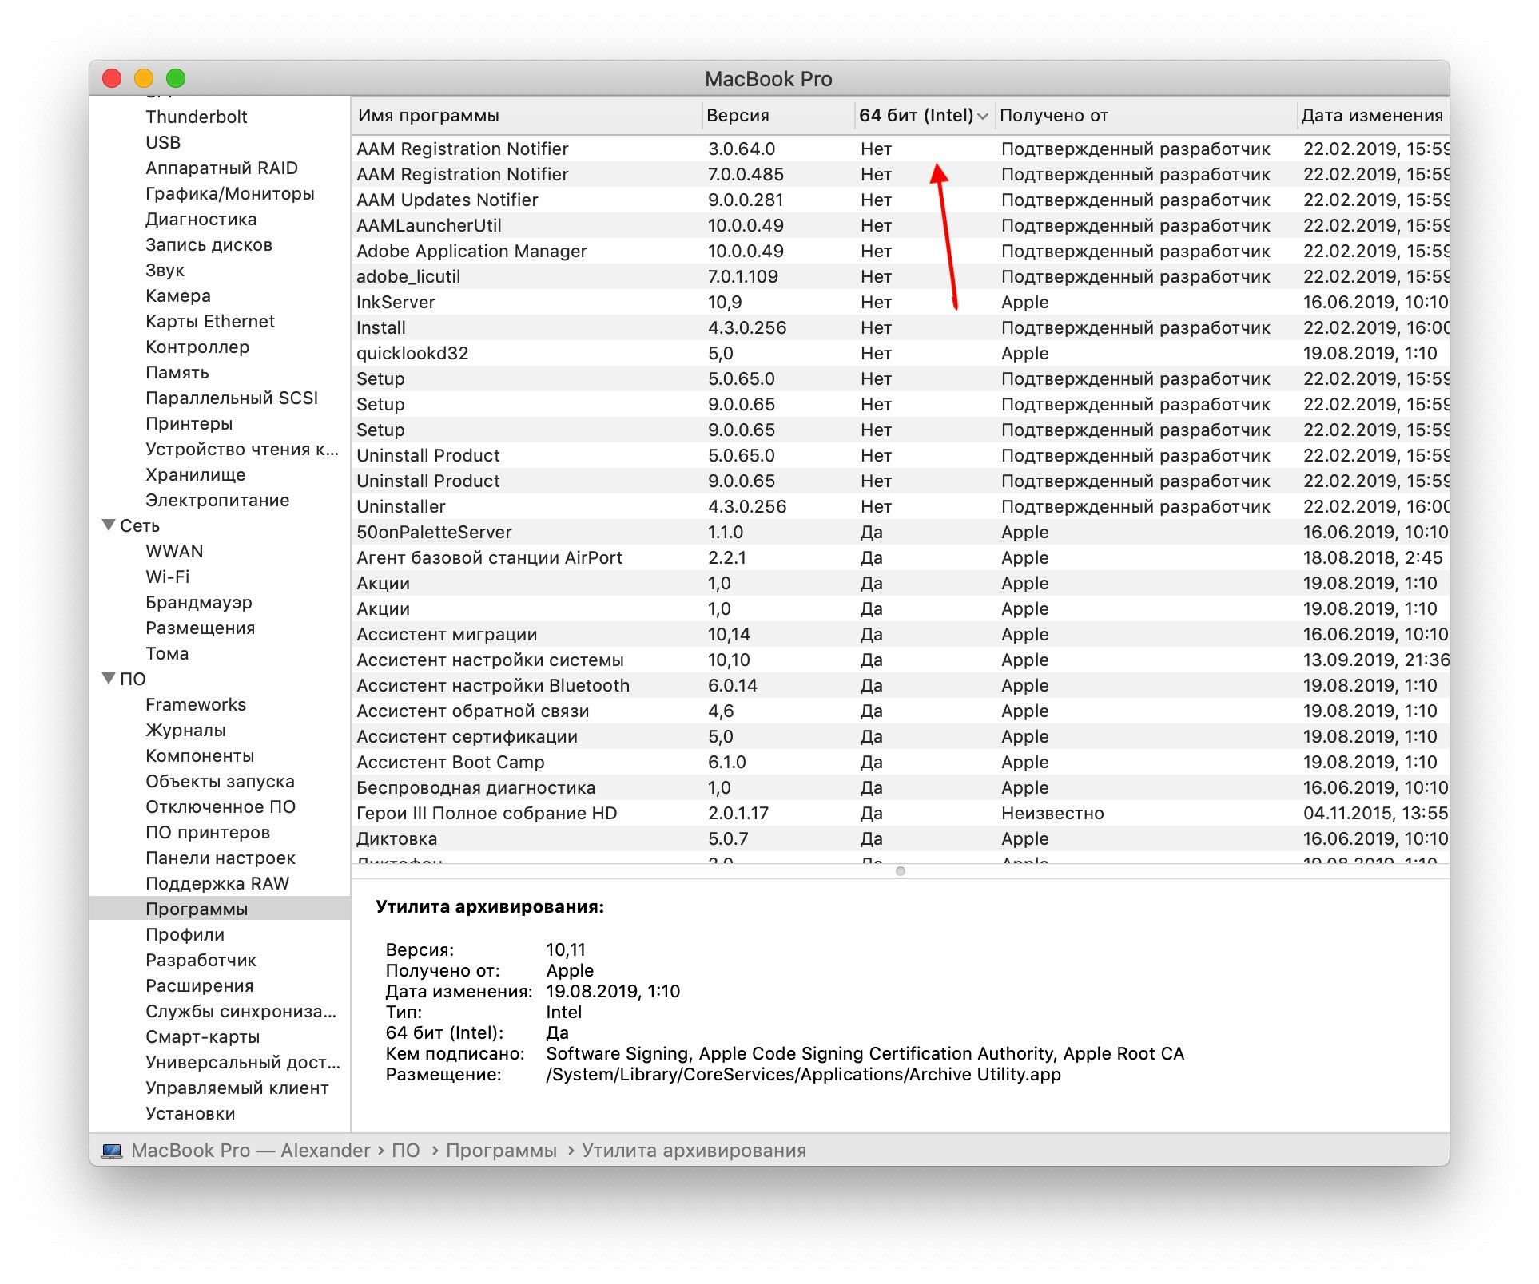Click the MacBook Pro laptop icon in path bar

coord(112,1151)
